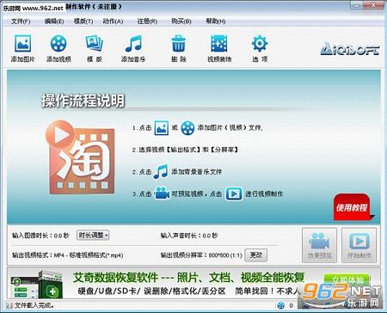Click the film reel icon in status bar
This screenshot has width=387, height=313.
coord(281,305)
